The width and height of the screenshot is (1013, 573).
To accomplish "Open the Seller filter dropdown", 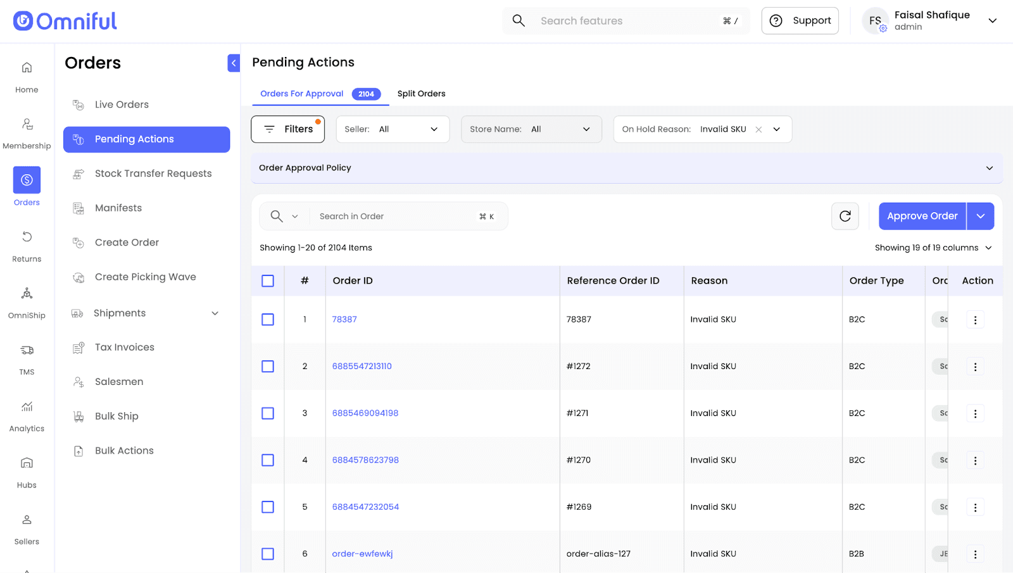I will click(x=392, y=129).
